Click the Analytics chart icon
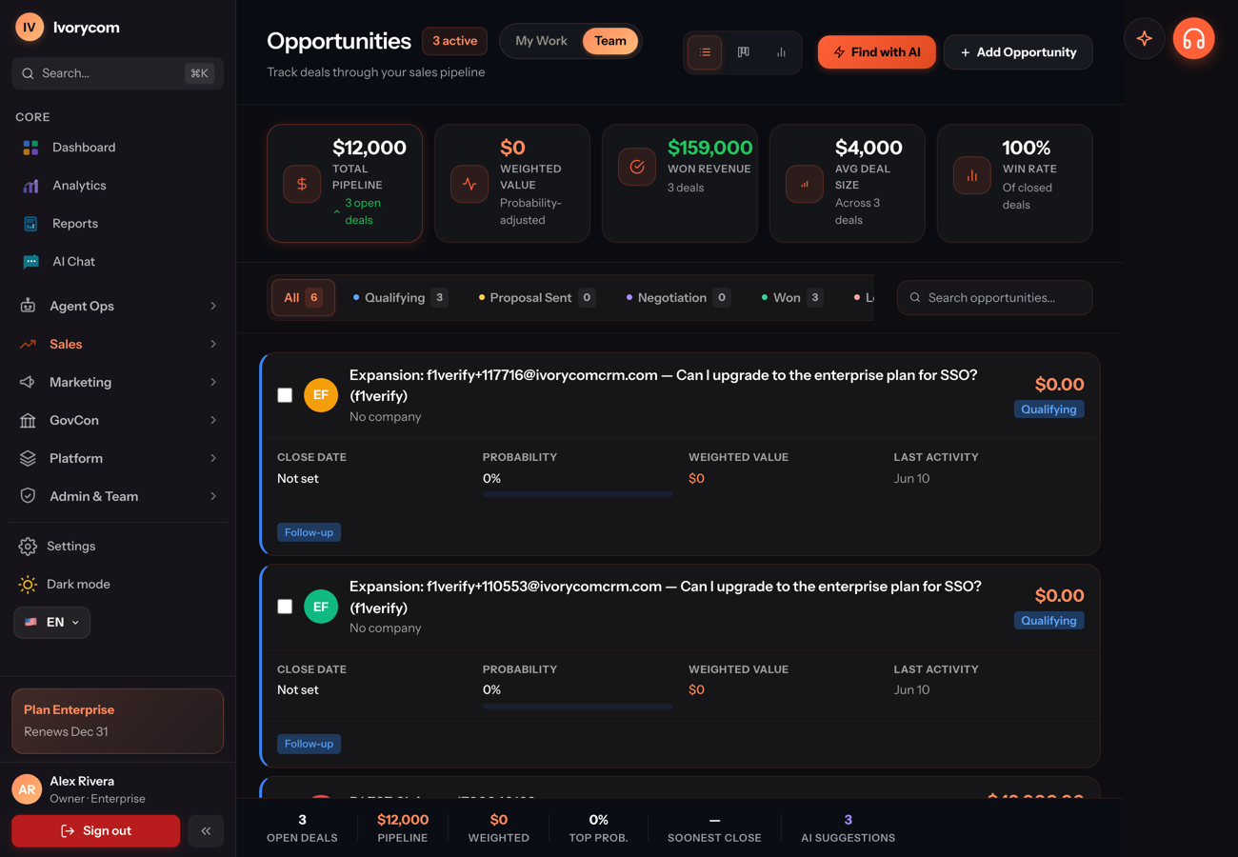This screenshot has width=1238, height=857. pyautogui.click(x=30, y=186)
